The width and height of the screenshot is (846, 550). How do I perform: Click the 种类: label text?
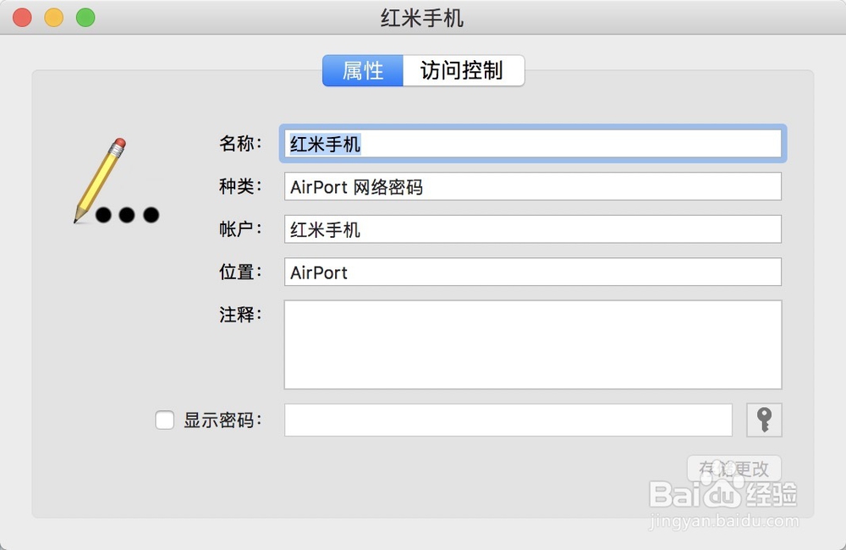pyautogui.click(x=240, y=187)
